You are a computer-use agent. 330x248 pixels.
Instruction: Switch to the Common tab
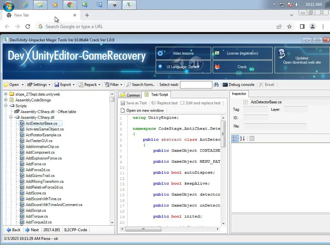pyautogui.click(x=130, y=95)
